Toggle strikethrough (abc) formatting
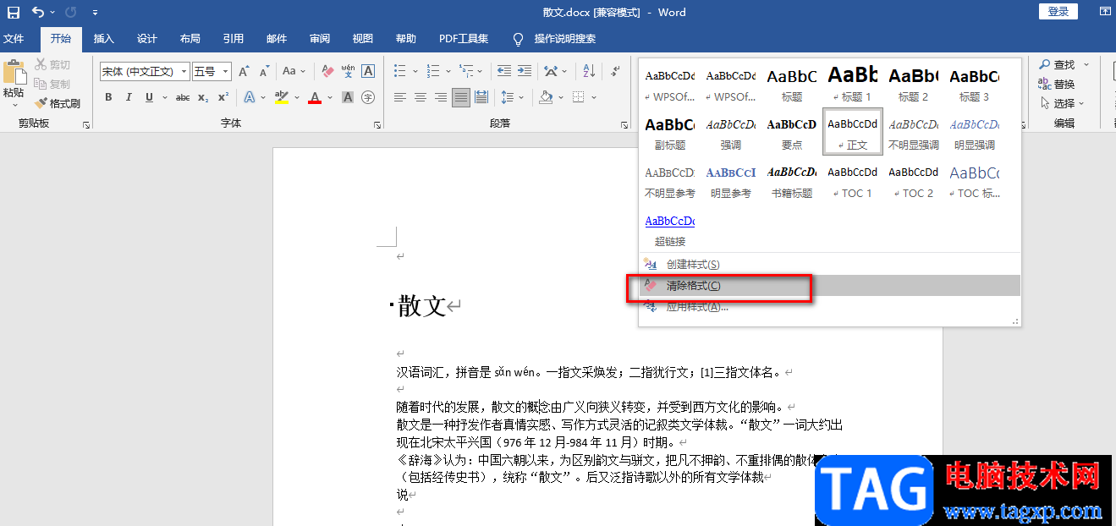 point(183,97)
